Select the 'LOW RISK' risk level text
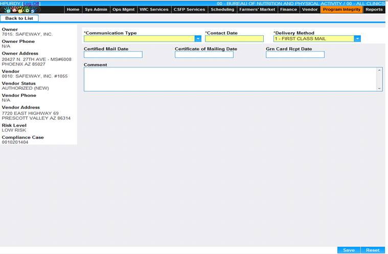388x254 pixels. [x=14, y=130]
